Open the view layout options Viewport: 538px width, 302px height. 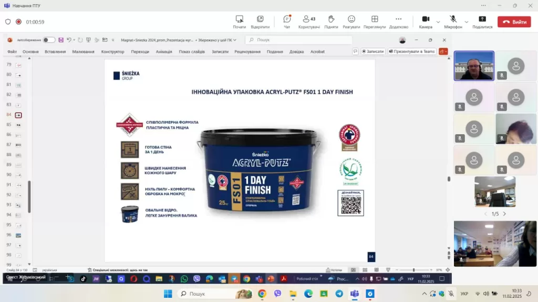coord(375,21)
